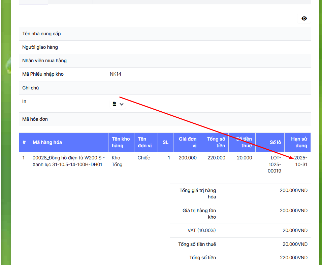Click the '#' column header

point(24,142)
